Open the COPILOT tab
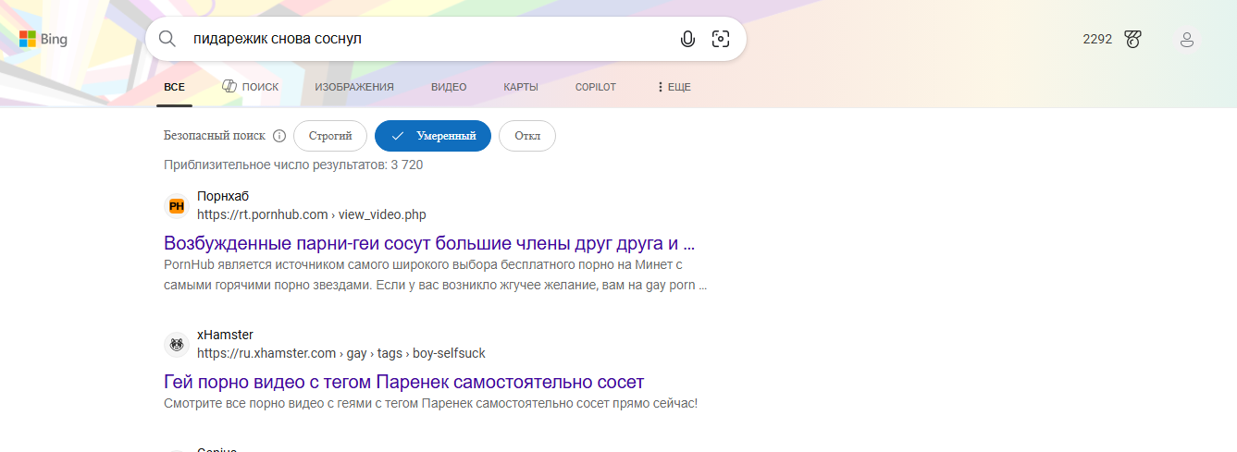The width and height of the screenshot is (1237, 452). [x=595, y=87]
